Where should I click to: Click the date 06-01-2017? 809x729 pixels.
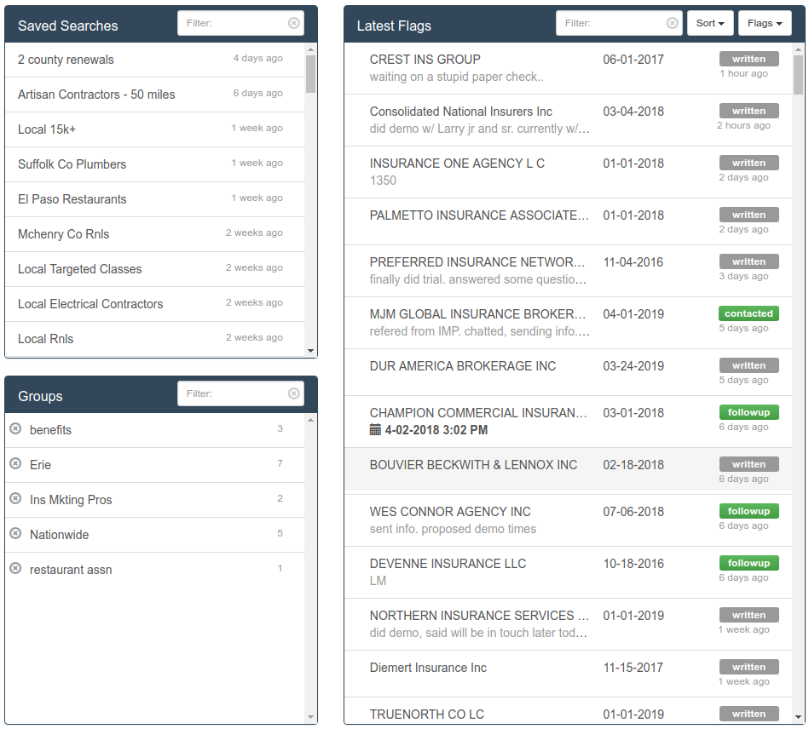633,60
